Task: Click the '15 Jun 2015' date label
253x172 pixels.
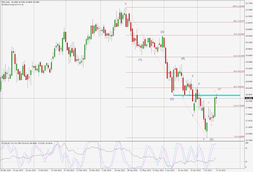Action: click(x=183, y=170)
